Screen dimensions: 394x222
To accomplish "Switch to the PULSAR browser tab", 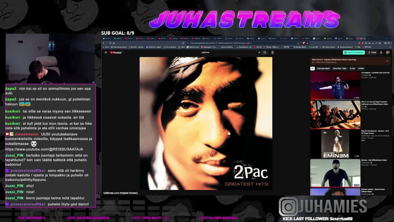I will (328, 39).
